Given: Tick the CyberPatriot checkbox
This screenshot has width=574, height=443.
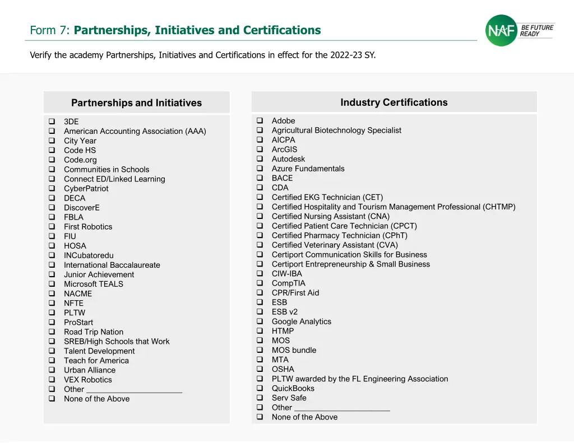Looking at the screenshot, I should coord(52,188).
